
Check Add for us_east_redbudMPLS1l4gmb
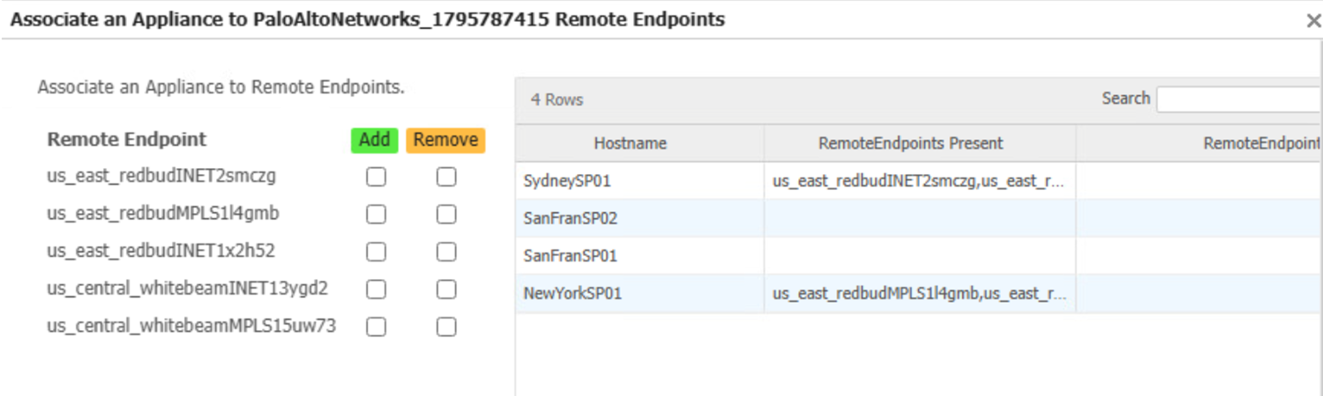pos(376,215)
